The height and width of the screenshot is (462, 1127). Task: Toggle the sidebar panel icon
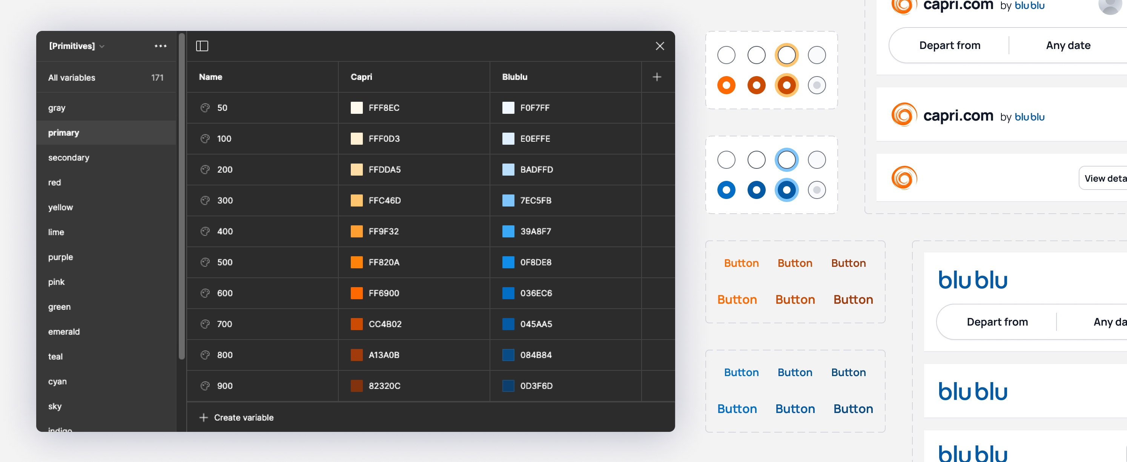click(x=202, y=46)
